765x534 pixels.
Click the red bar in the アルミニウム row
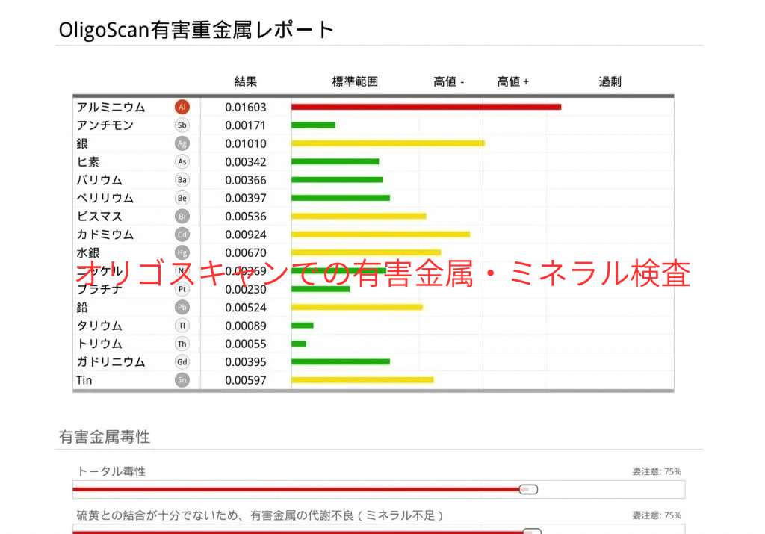click(x=427, y=107)
